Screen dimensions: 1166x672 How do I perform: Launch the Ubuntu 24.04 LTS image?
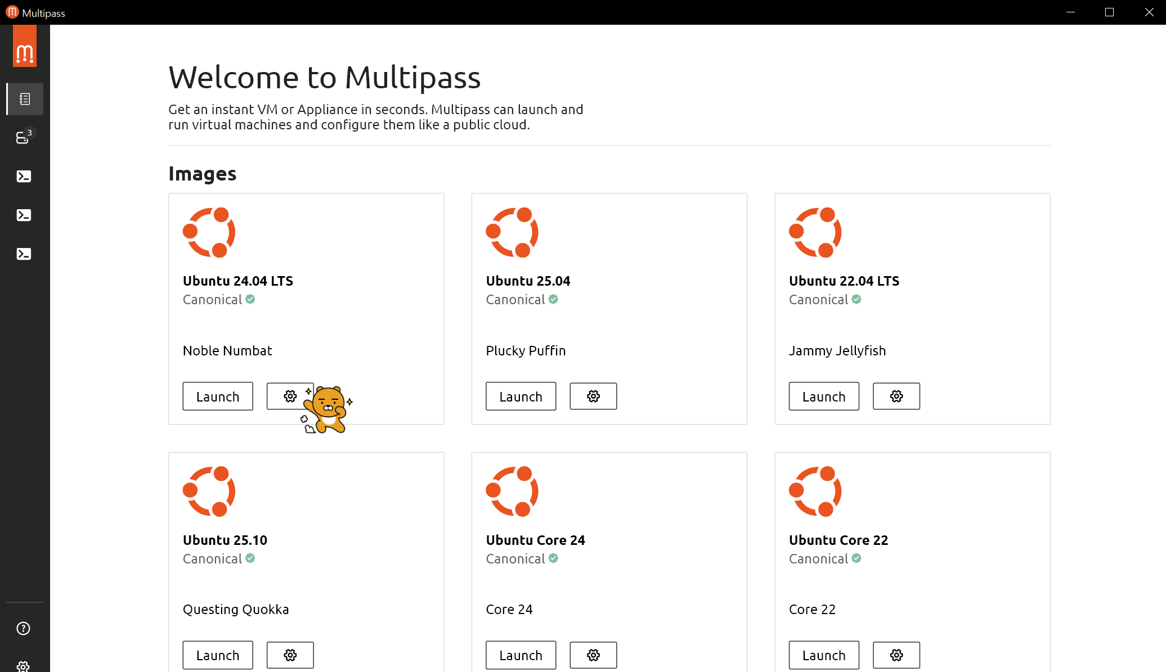pos(218,396)
